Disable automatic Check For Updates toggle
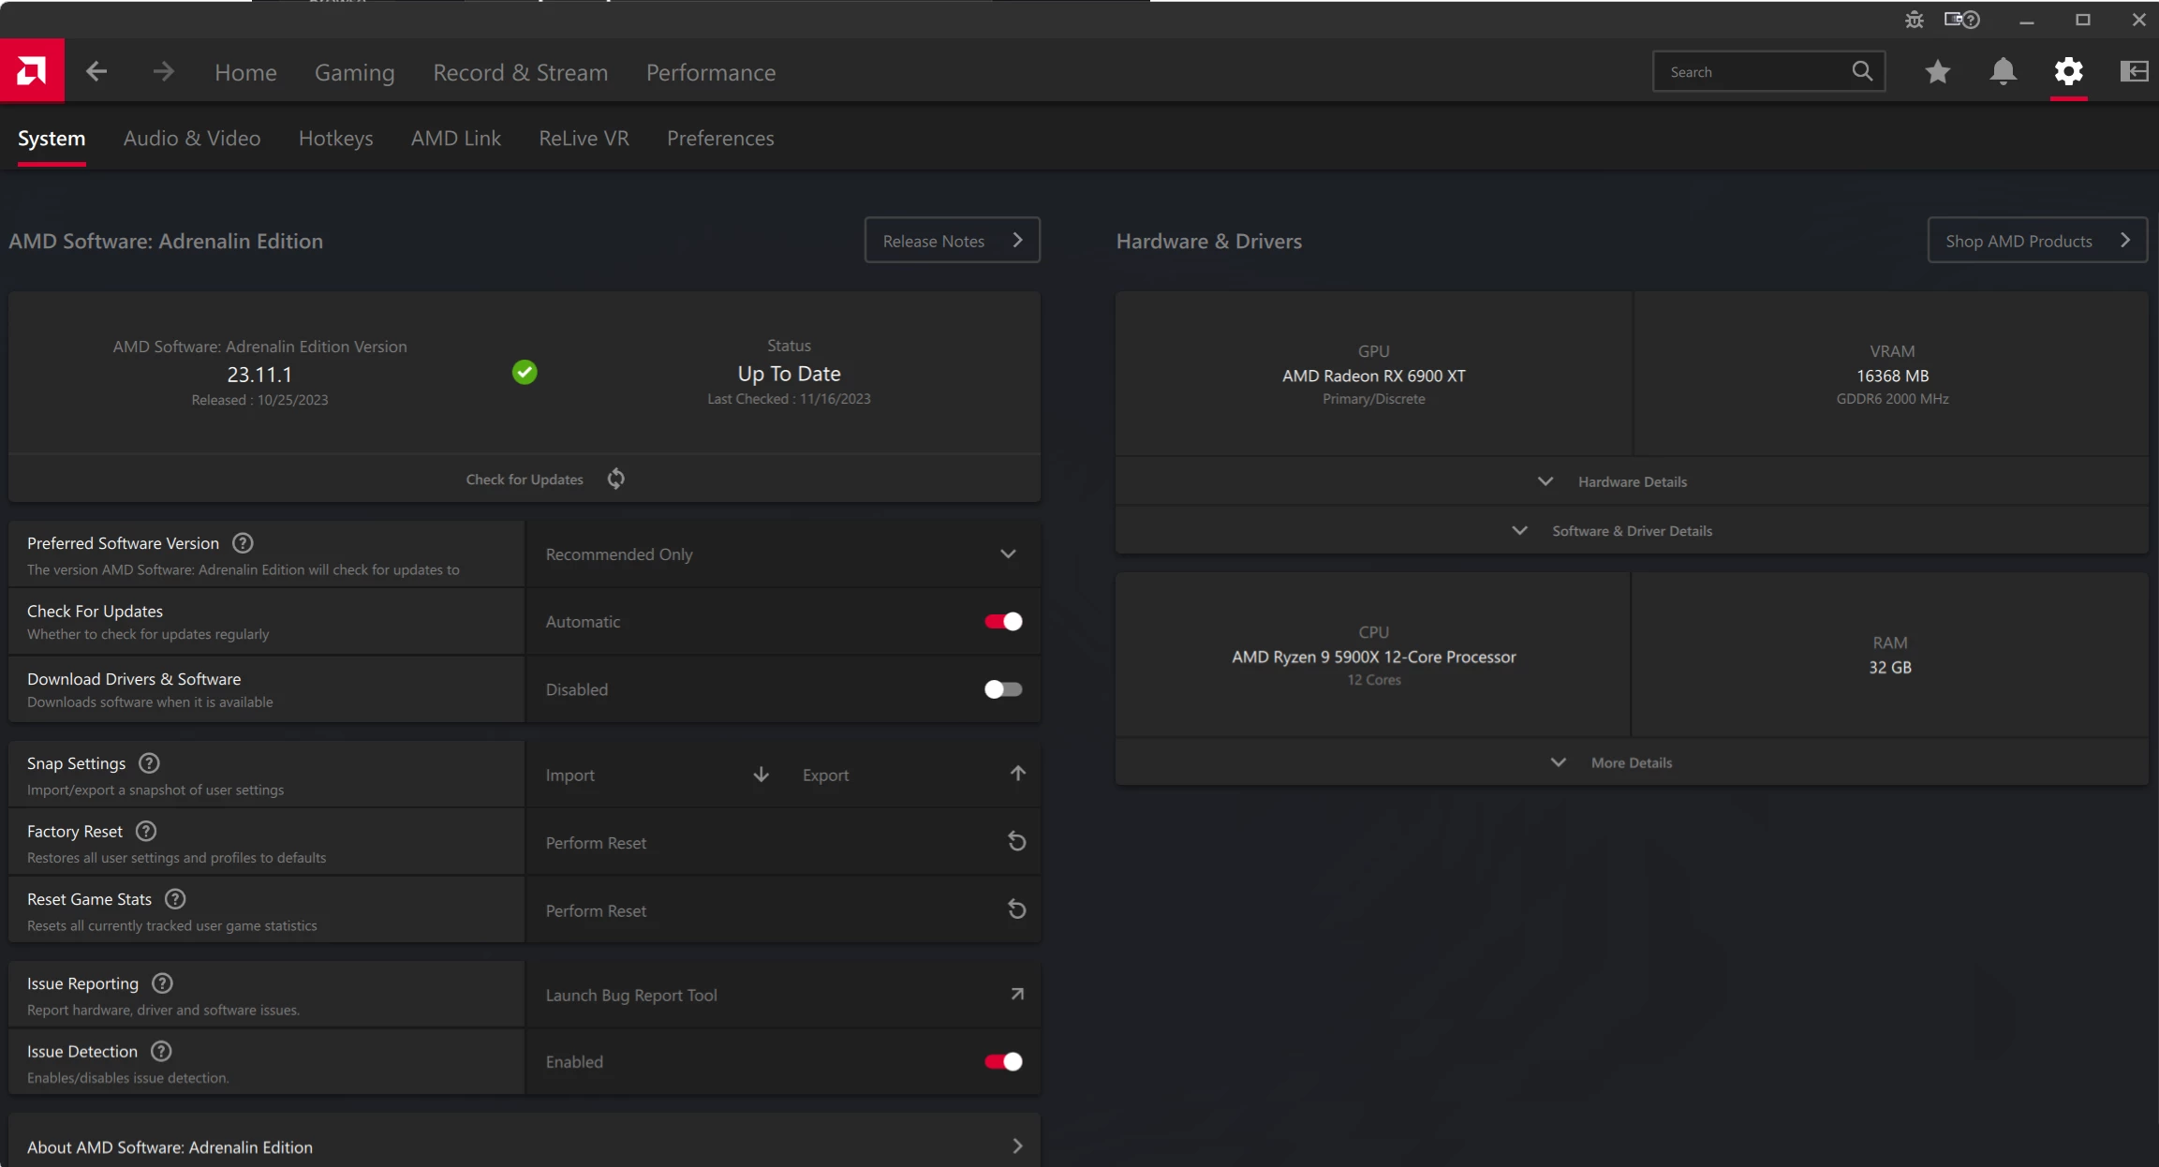 coord(1002,622)
